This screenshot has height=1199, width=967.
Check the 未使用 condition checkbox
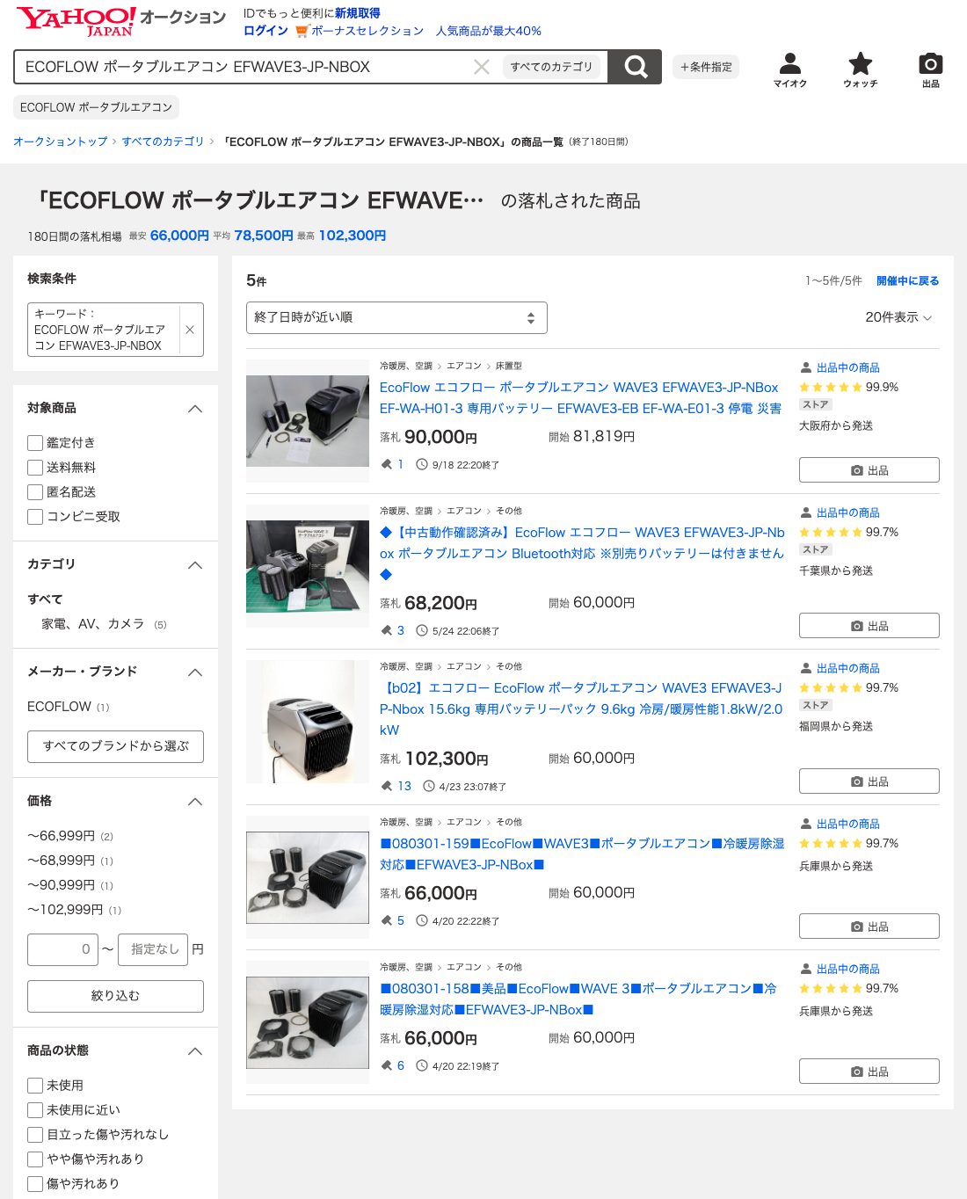point(35,1086)
